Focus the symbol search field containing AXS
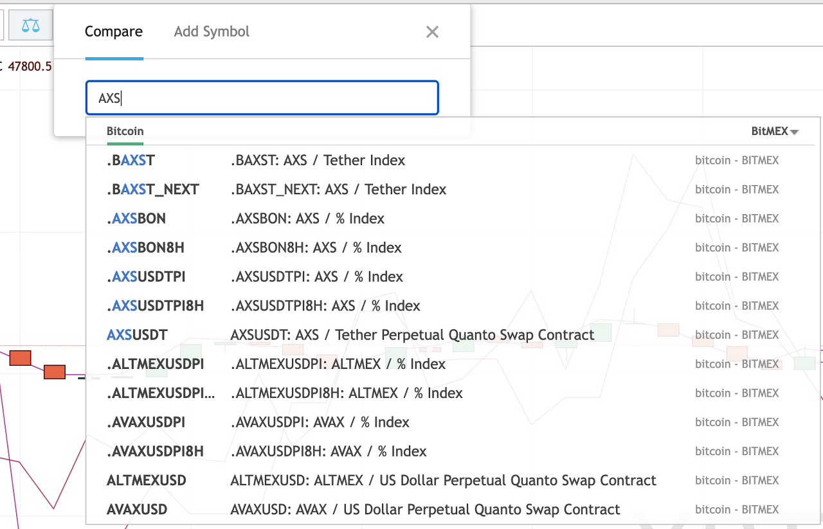This screenshot has width=823, height=529. tap(262, 98)
